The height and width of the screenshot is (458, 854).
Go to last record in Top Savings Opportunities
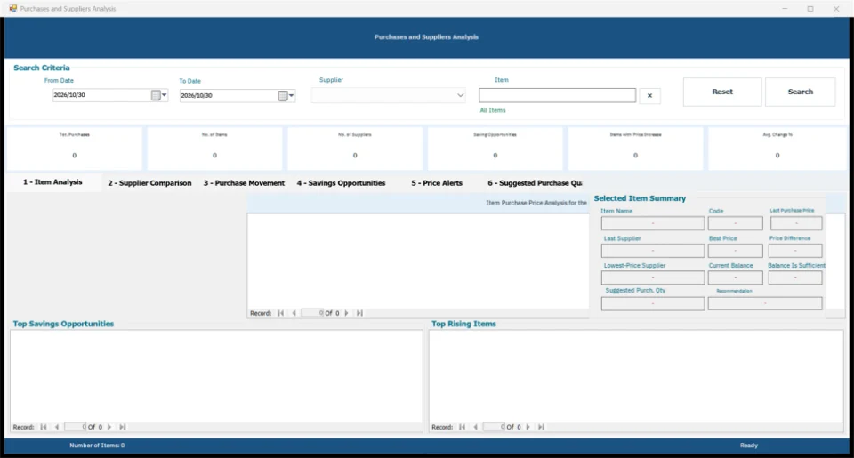coord(123,427)
